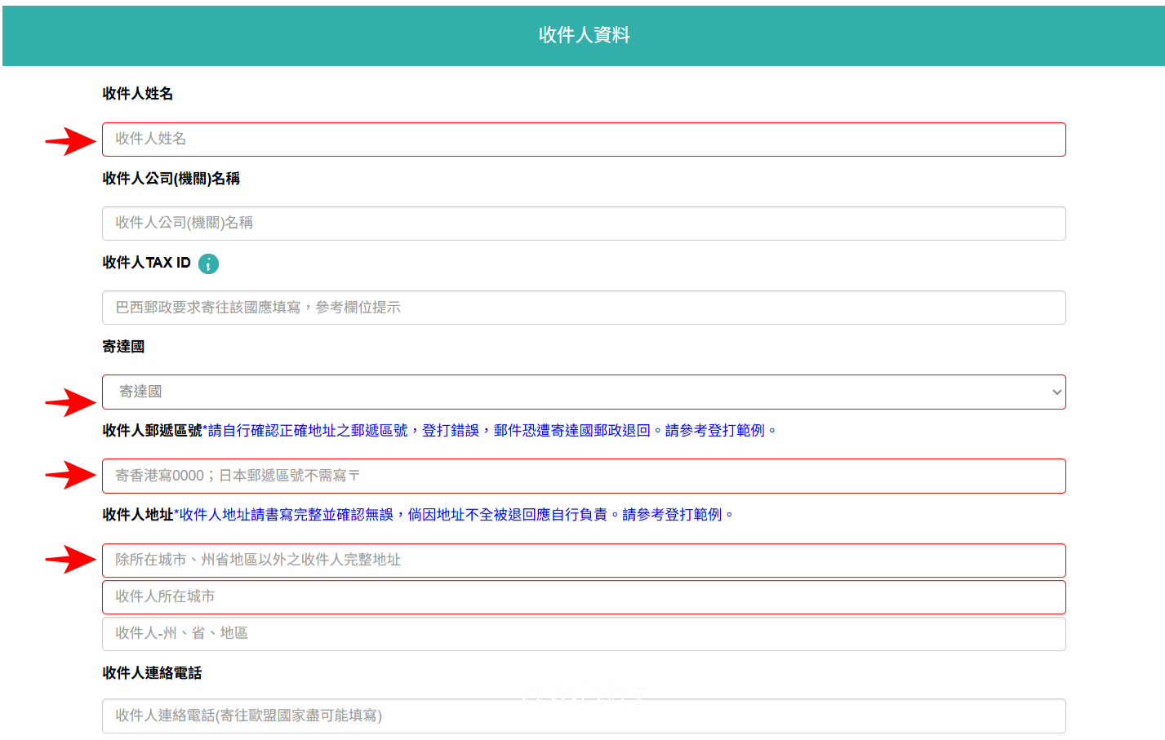This screenshot has width=1165, height=740.
Task: Click the TAX ID info icon
Action: point(209,264)
